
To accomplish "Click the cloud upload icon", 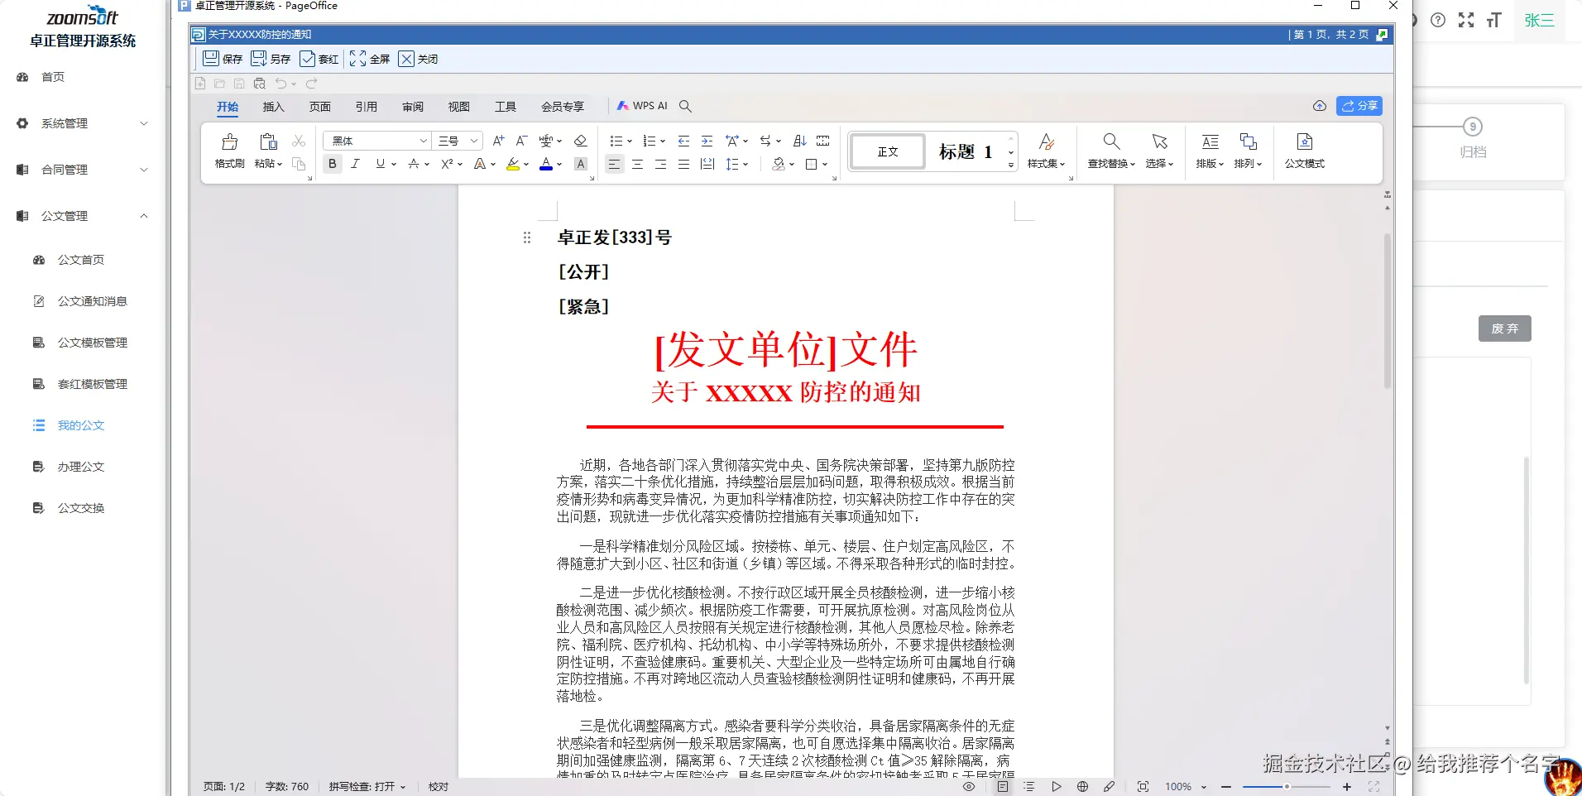I will [1320, 106].
